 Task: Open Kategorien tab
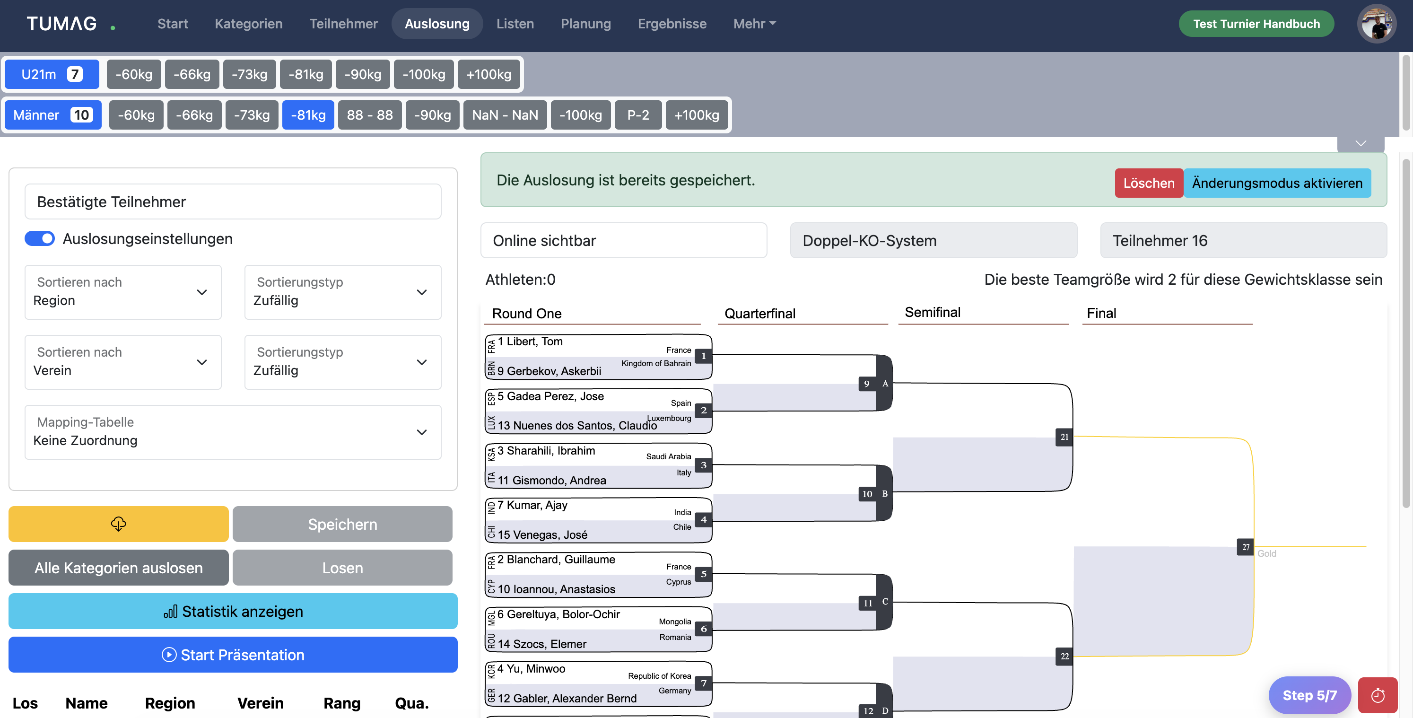[248, 24]
